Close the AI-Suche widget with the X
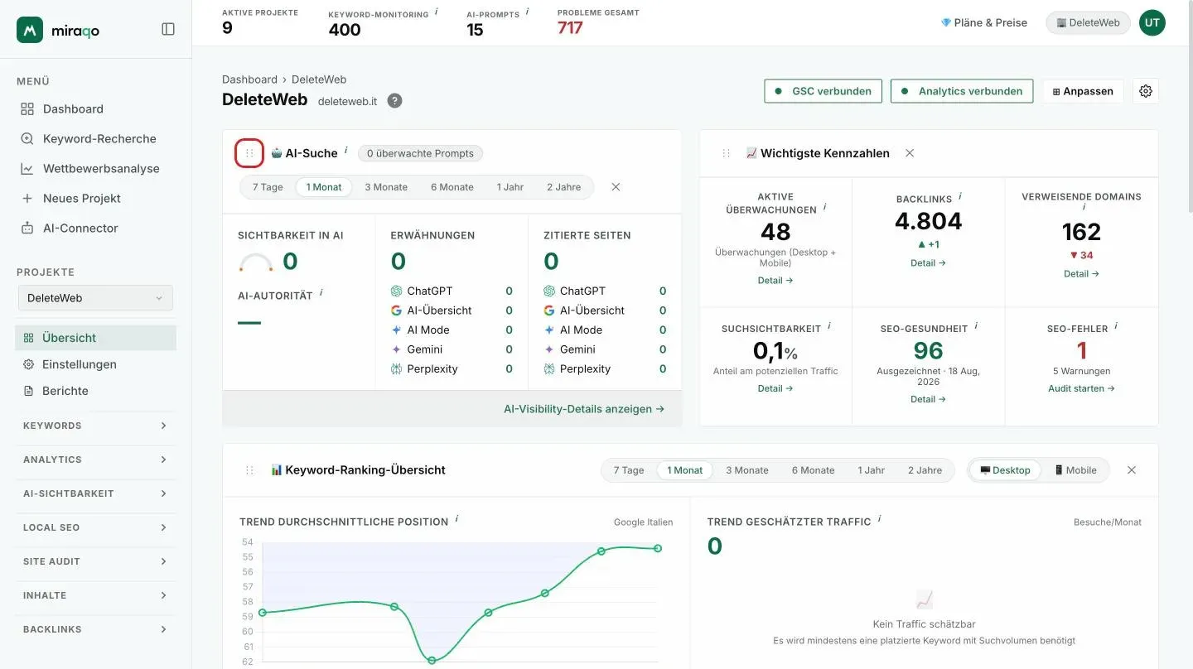This screenshot has width=1193, height=669. click(616, 187)
